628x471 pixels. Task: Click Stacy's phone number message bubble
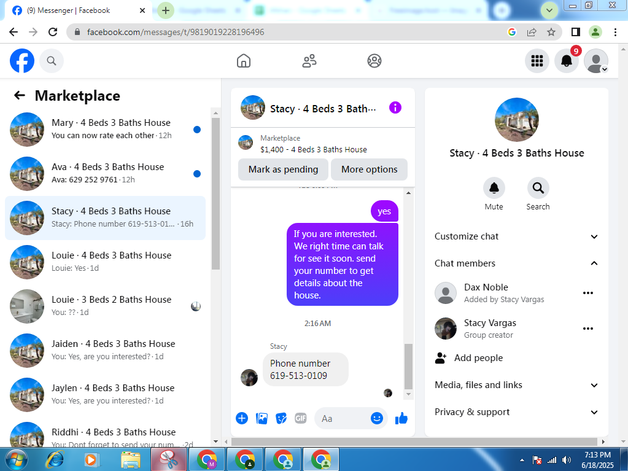point(306,369)
